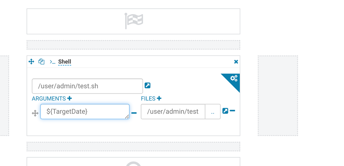Click the drop zone right of the Shell action
This screenshot has height=166, width=344.
[278, 96]
